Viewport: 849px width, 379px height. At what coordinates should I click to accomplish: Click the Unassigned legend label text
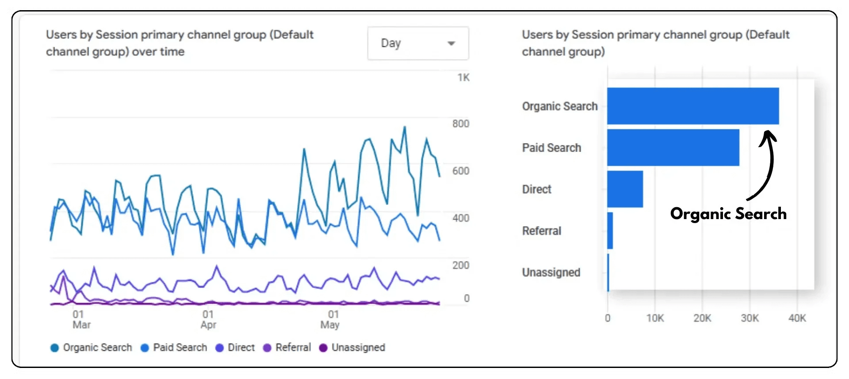(358, 348)
